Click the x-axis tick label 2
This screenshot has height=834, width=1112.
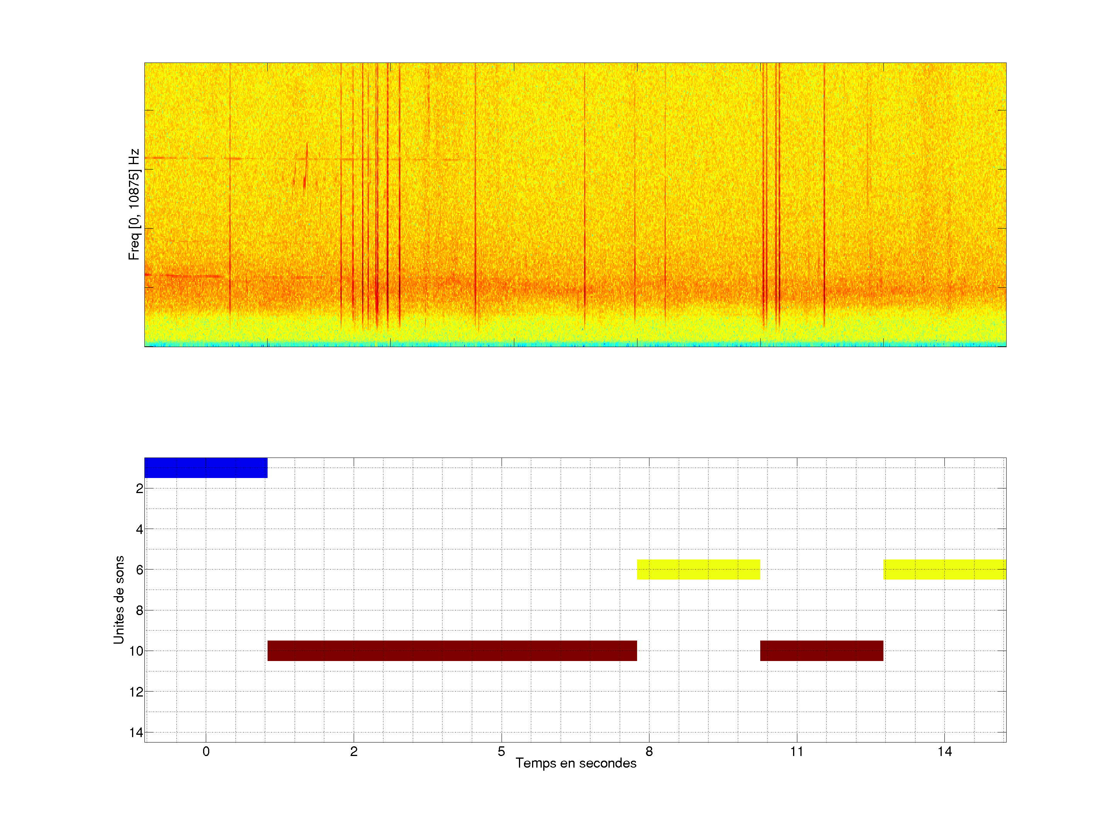coord(354,751)
